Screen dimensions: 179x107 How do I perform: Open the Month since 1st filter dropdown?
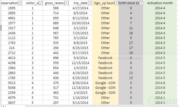point(141,3)
